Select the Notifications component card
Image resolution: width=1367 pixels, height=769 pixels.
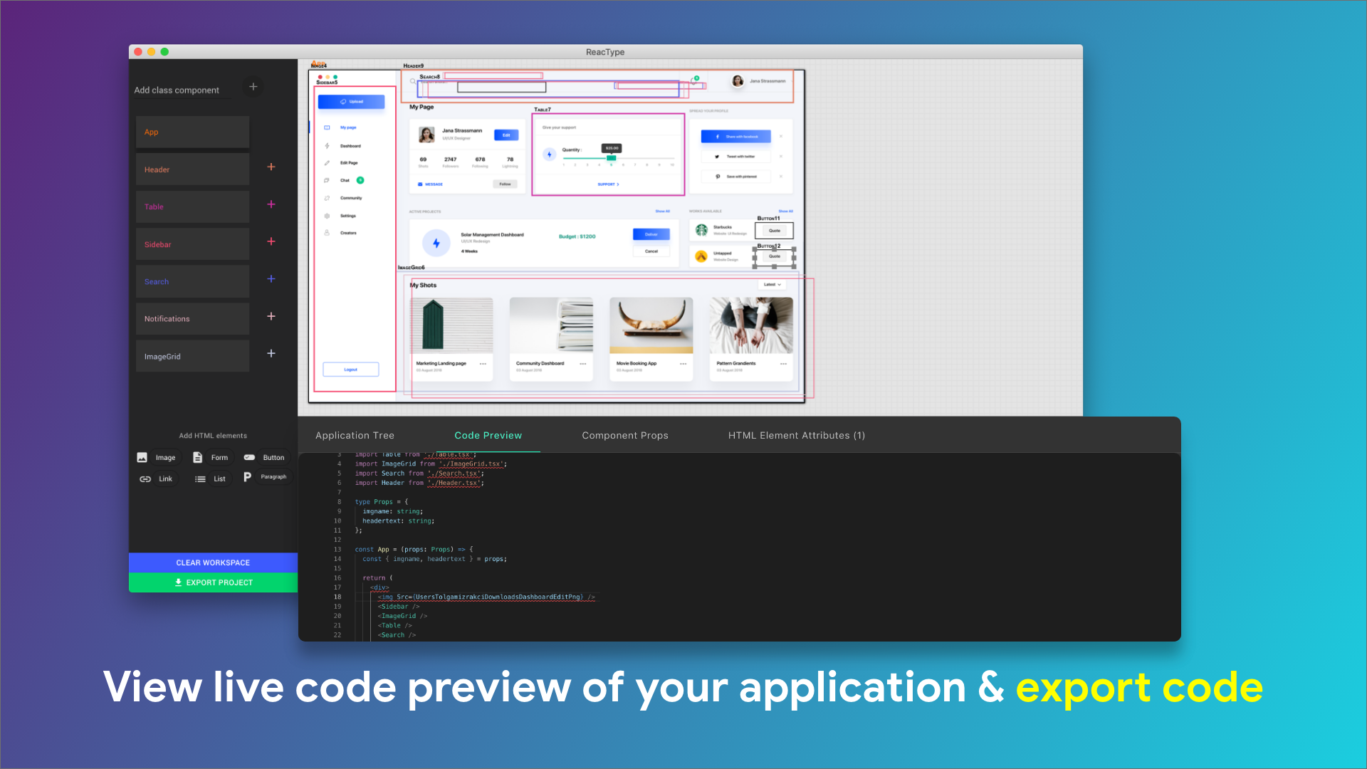tap(192, 319)
